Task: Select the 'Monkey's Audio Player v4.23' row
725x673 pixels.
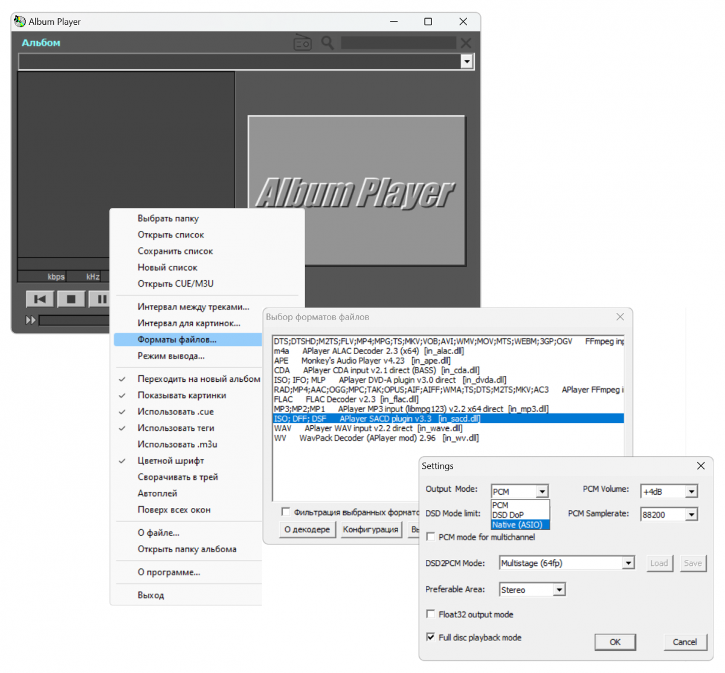Action: coord(448,361)
